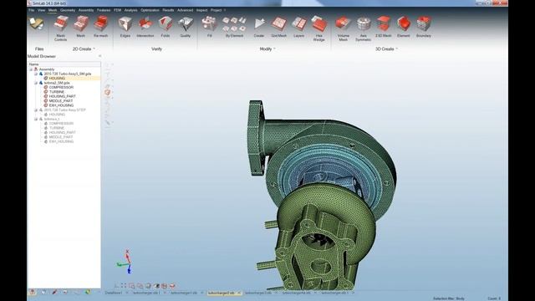Click the green icon in the bottom-left panel bar
The width and height of the screenshot is (535, 301).
[88, 292]
